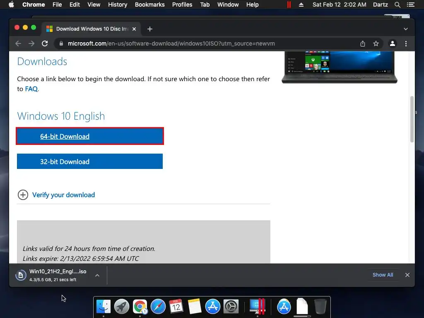424x318 pixels.
Task: Open the Profiles menu
Action: coord(182,5)
